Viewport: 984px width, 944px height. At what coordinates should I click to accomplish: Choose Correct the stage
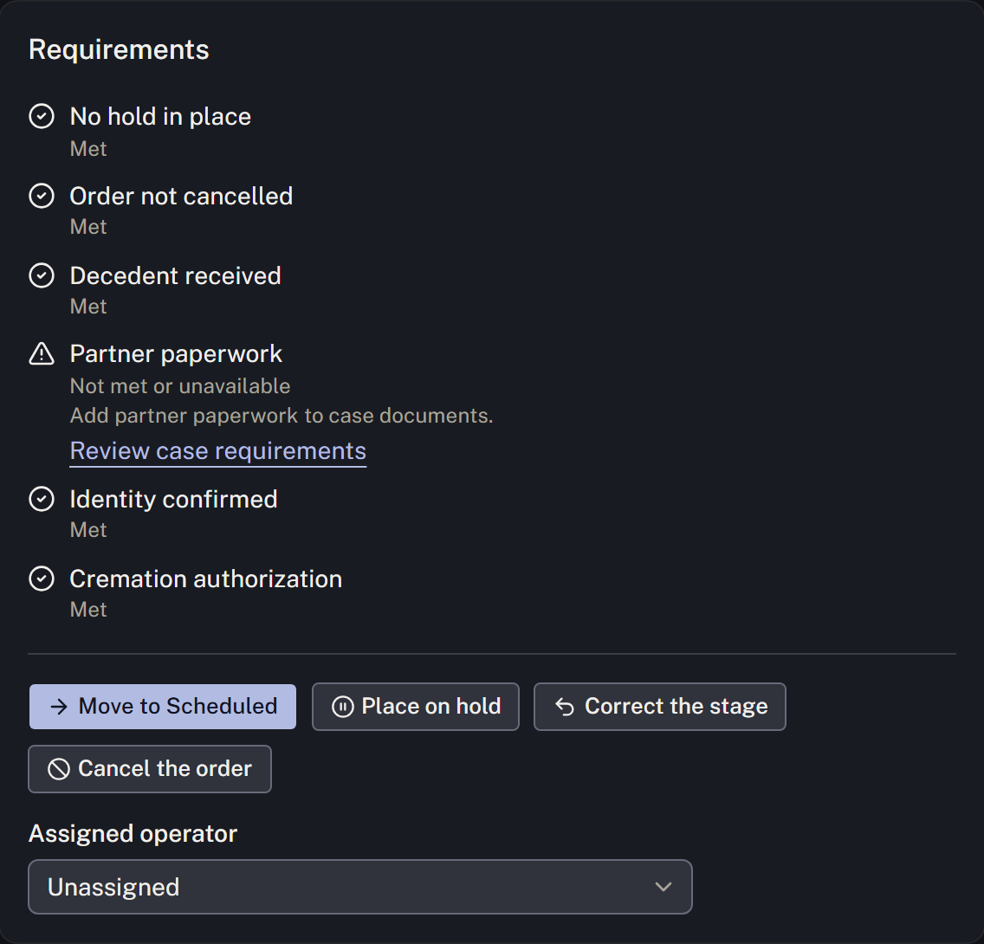pos(659,707)
